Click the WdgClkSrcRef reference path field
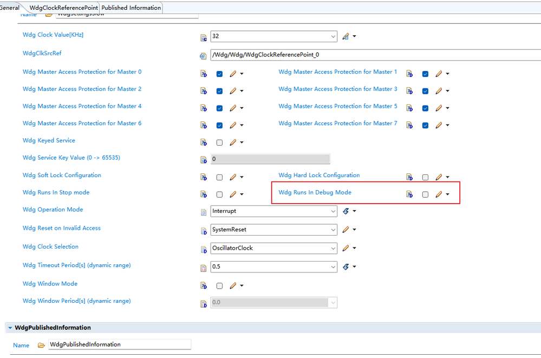Viewport: 541px width, 358px height. (x=376, y=55)
